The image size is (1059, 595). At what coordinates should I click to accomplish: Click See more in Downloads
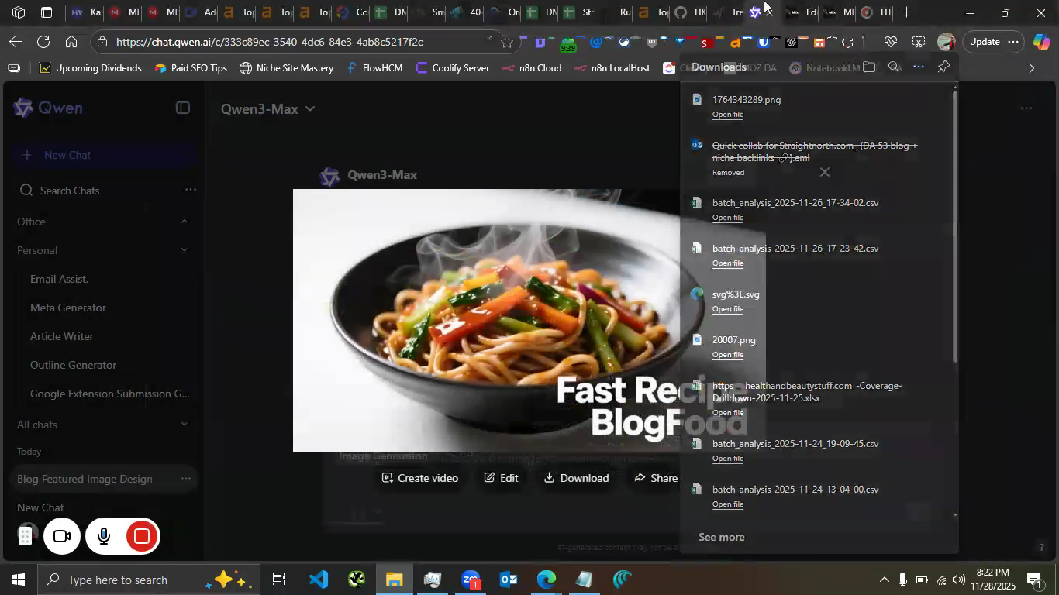[721, 537]
